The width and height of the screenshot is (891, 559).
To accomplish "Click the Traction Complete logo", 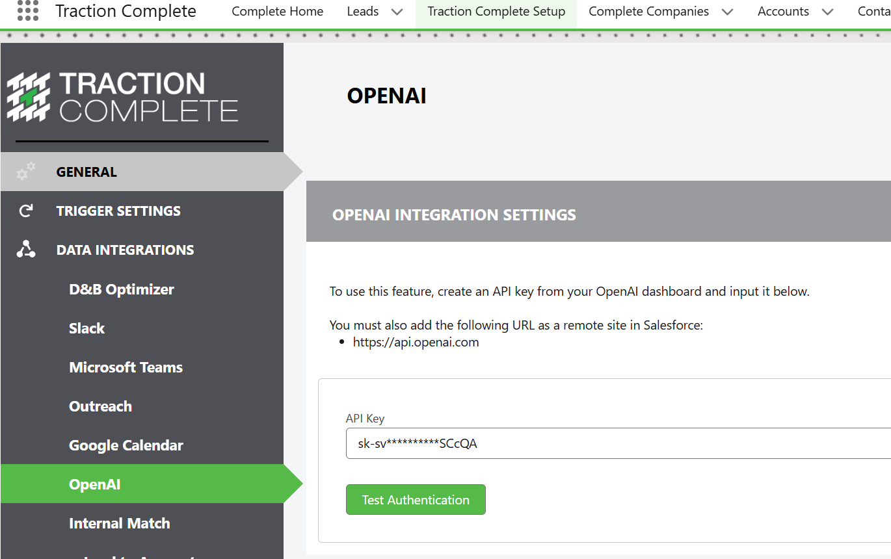I will click(x=122, y=97).
